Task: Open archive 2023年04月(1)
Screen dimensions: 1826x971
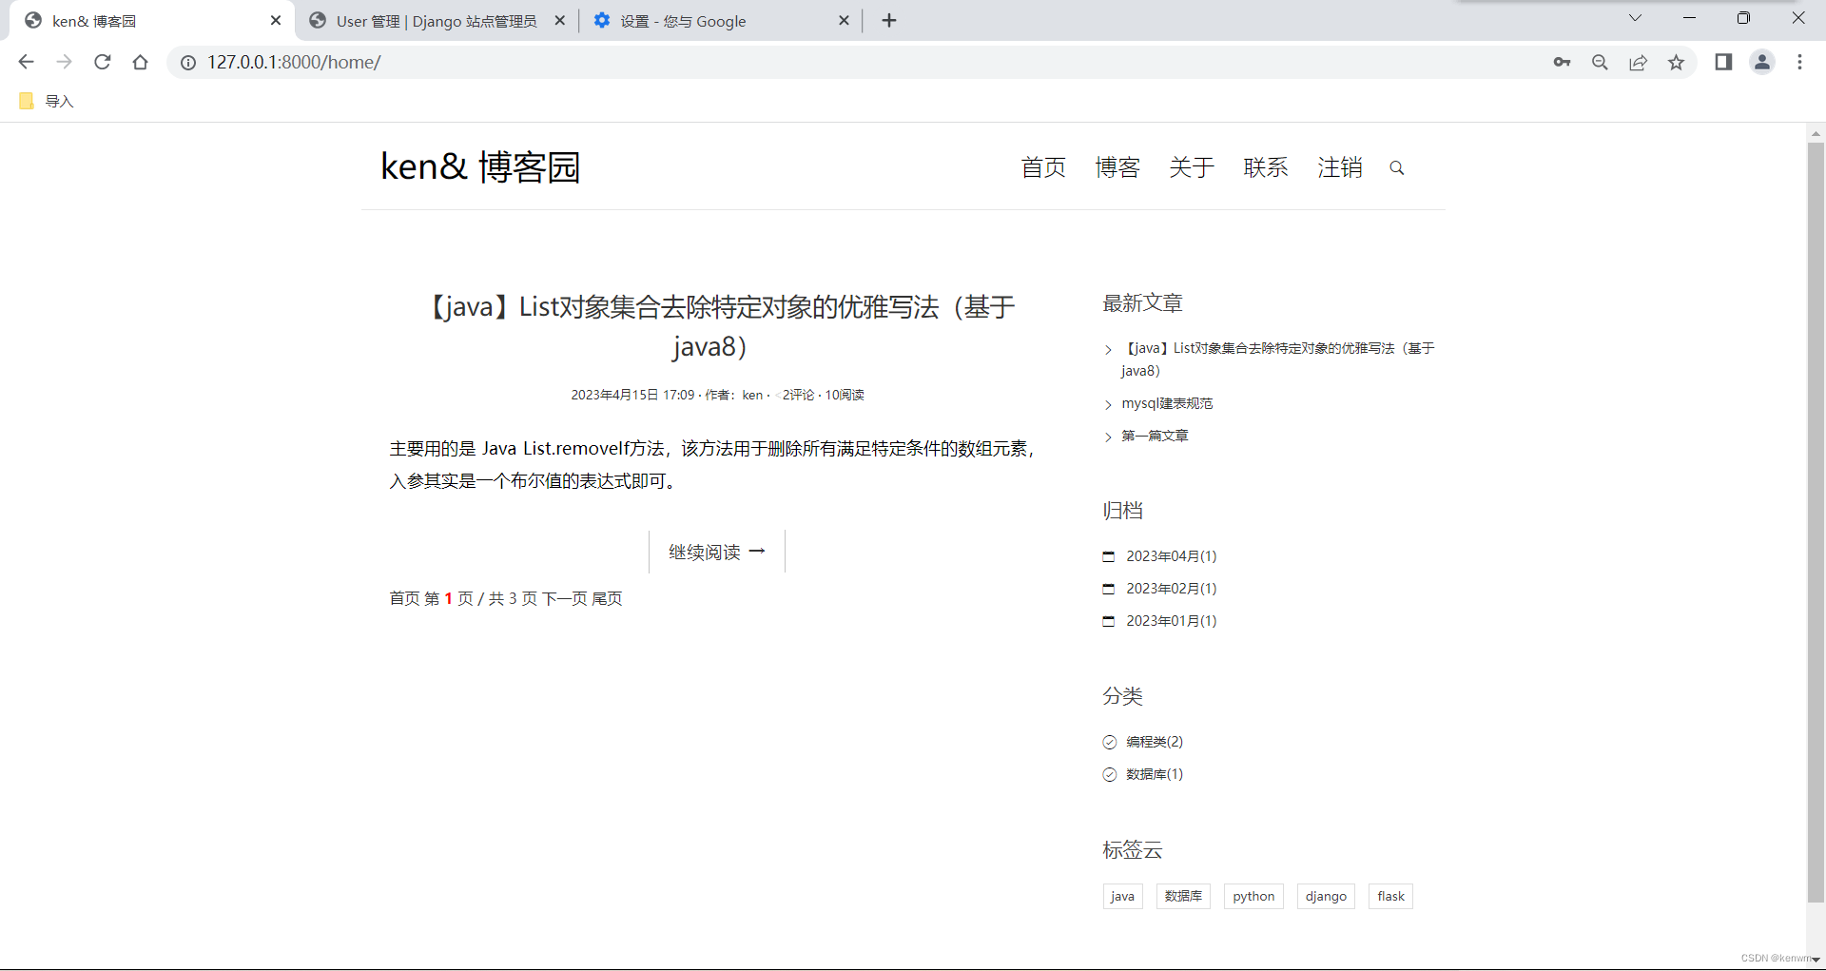Action: 1172,556
